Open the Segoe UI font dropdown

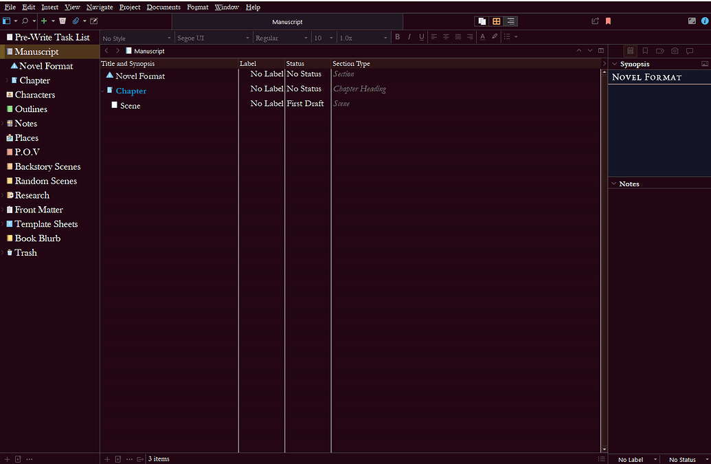[214, 38]
